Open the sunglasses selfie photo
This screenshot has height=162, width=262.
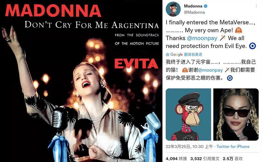click(x=236, y=114)
